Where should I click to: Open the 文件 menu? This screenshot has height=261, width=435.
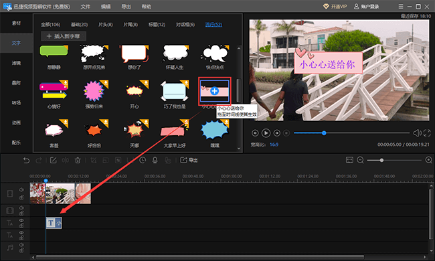86,7
